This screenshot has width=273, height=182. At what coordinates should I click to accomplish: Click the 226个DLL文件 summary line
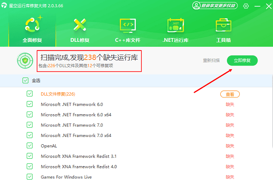76,66
